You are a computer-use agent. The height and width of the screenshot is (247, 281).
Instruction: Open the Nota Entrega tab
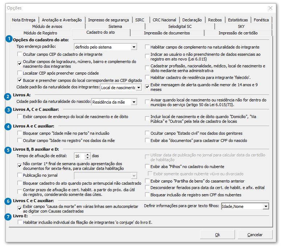coord(24,20)
